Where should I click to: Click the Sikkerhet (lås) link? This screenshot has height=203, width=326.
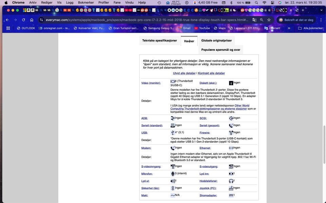[x=150, y=188]
